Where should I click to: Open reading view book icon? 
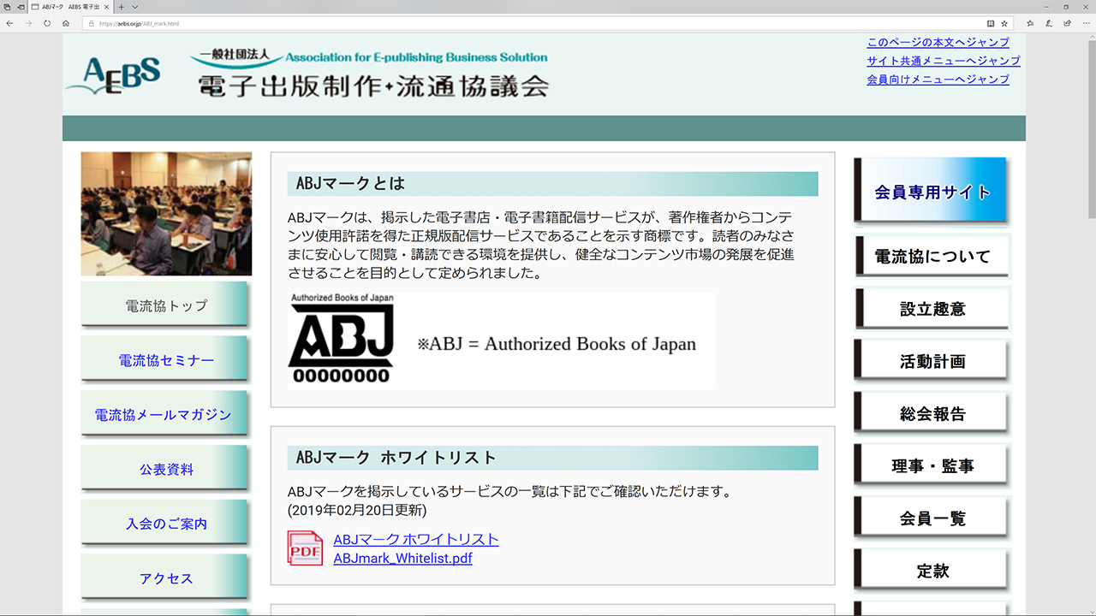coord(991,23)
